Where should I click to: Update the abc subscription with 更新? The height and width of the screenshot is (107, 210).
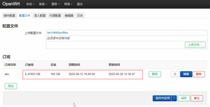[155, 74]
